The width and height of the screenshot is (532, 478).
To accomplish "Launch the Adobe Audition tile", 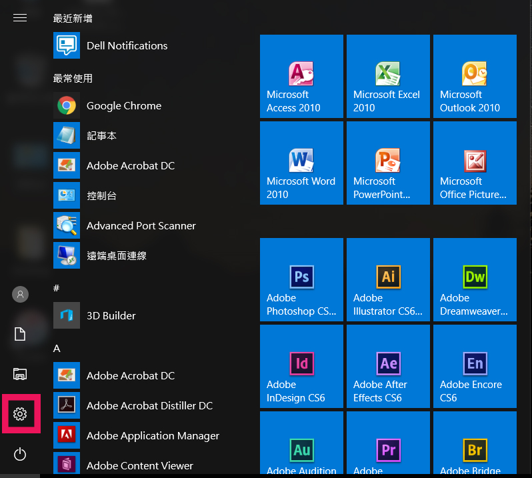I will (x=301, y=443).
